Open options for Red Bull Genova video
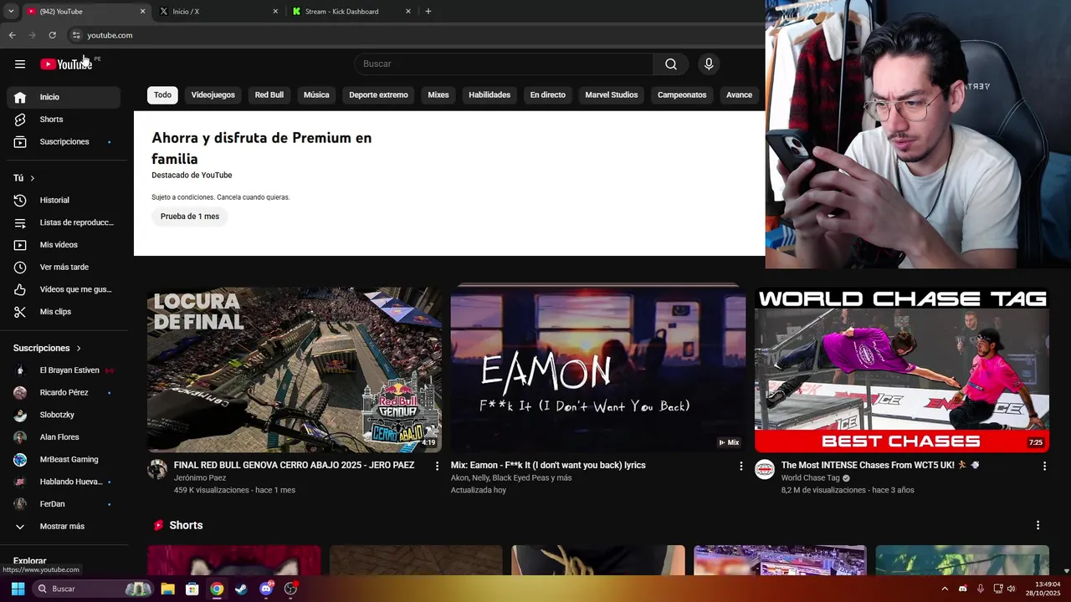This screenshot has height=602, width=1071. (437, 466)
